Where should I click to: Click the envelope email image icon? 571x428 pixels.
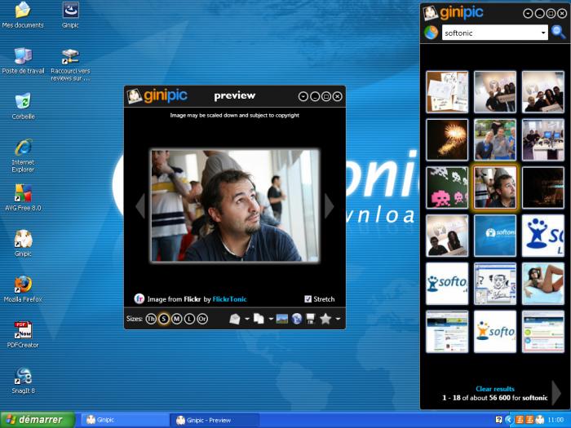click(x=235, y=320)
